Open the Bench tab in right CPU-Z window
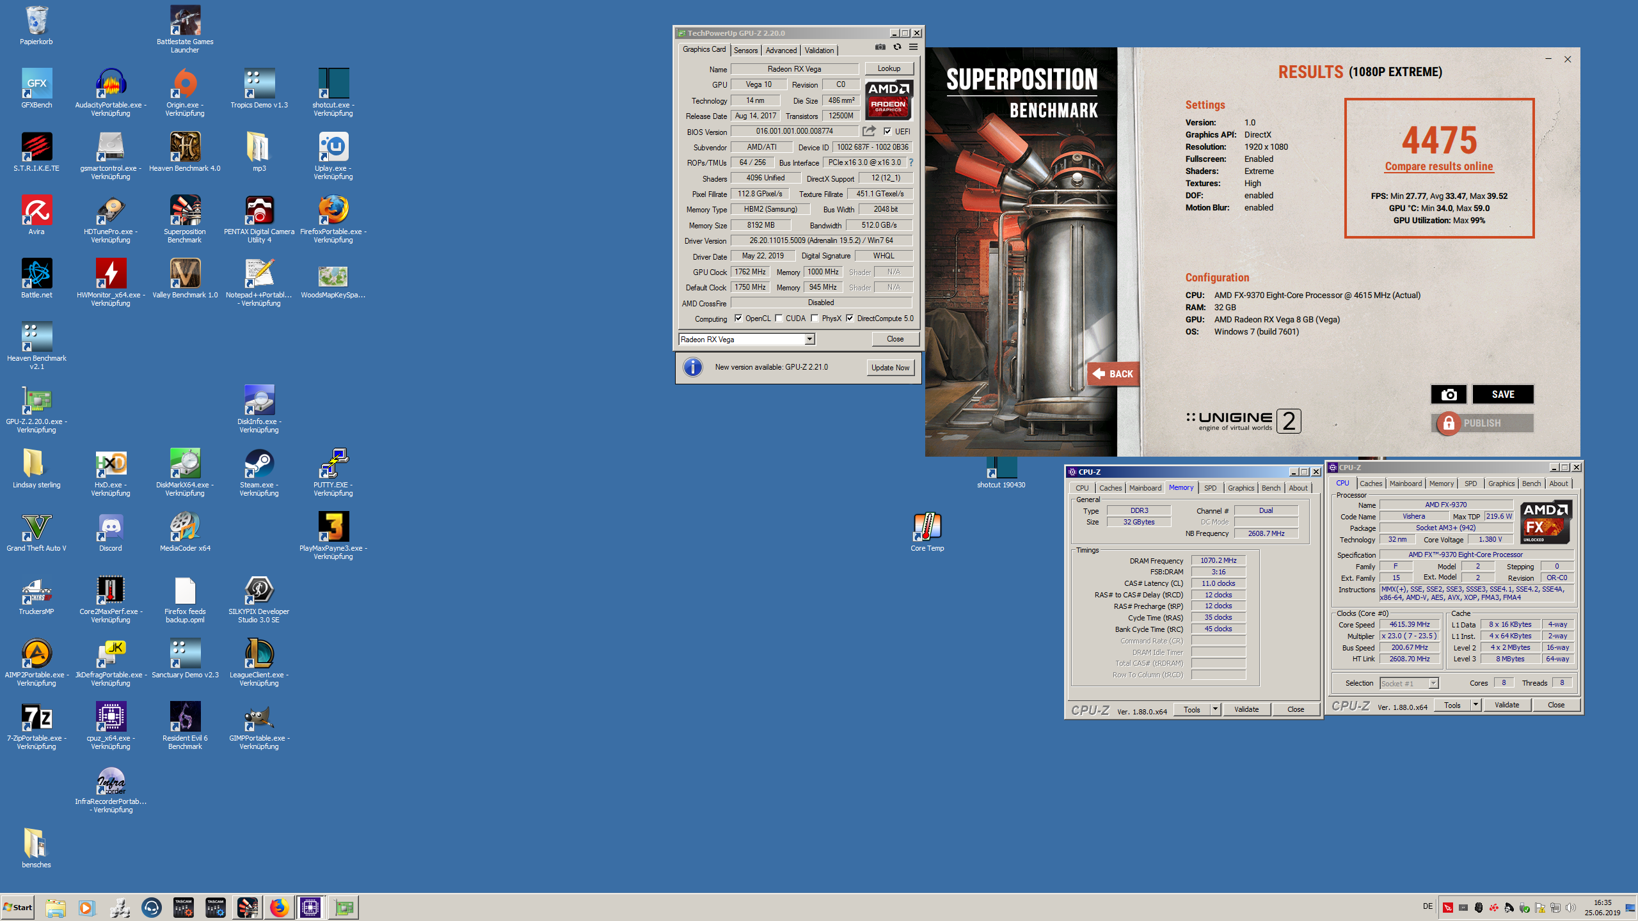Screen dimensions: 1638x921 point(1531,484)
